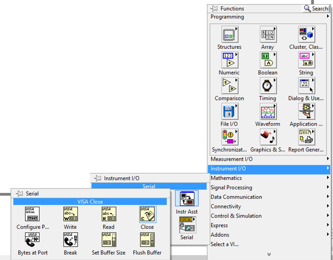Expand the Measurement I/O category
The image size is (333, 260).
click(269, 159)
